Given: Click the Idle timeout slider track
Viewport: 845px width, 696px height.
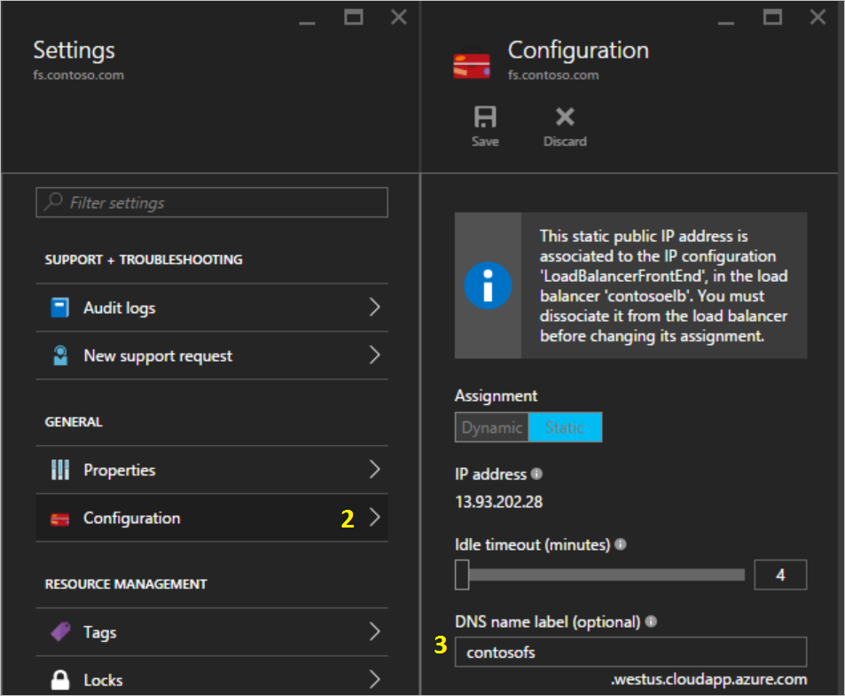Looking at the screenshot, I should click(606, 575).
